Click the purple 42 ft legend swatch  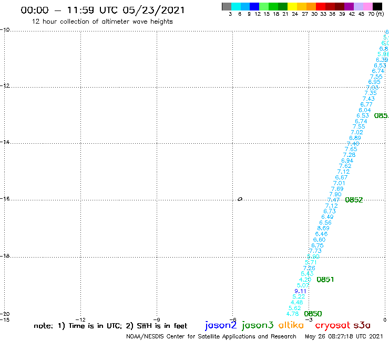(x=349, y=6)
